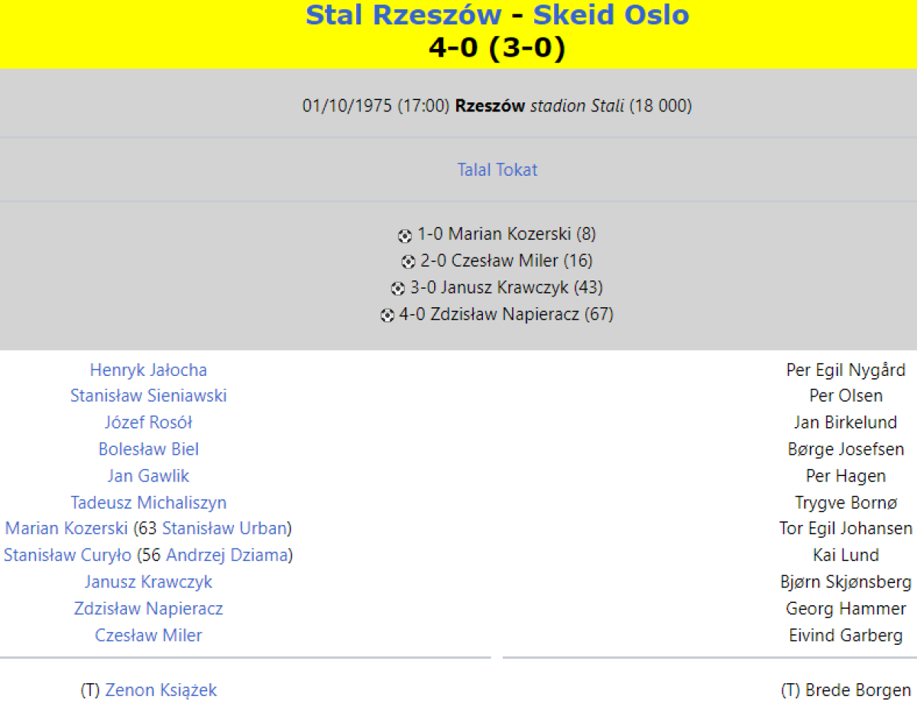
Task: Open substitute Stanisław Urban's profile
Action: [225, 529]
